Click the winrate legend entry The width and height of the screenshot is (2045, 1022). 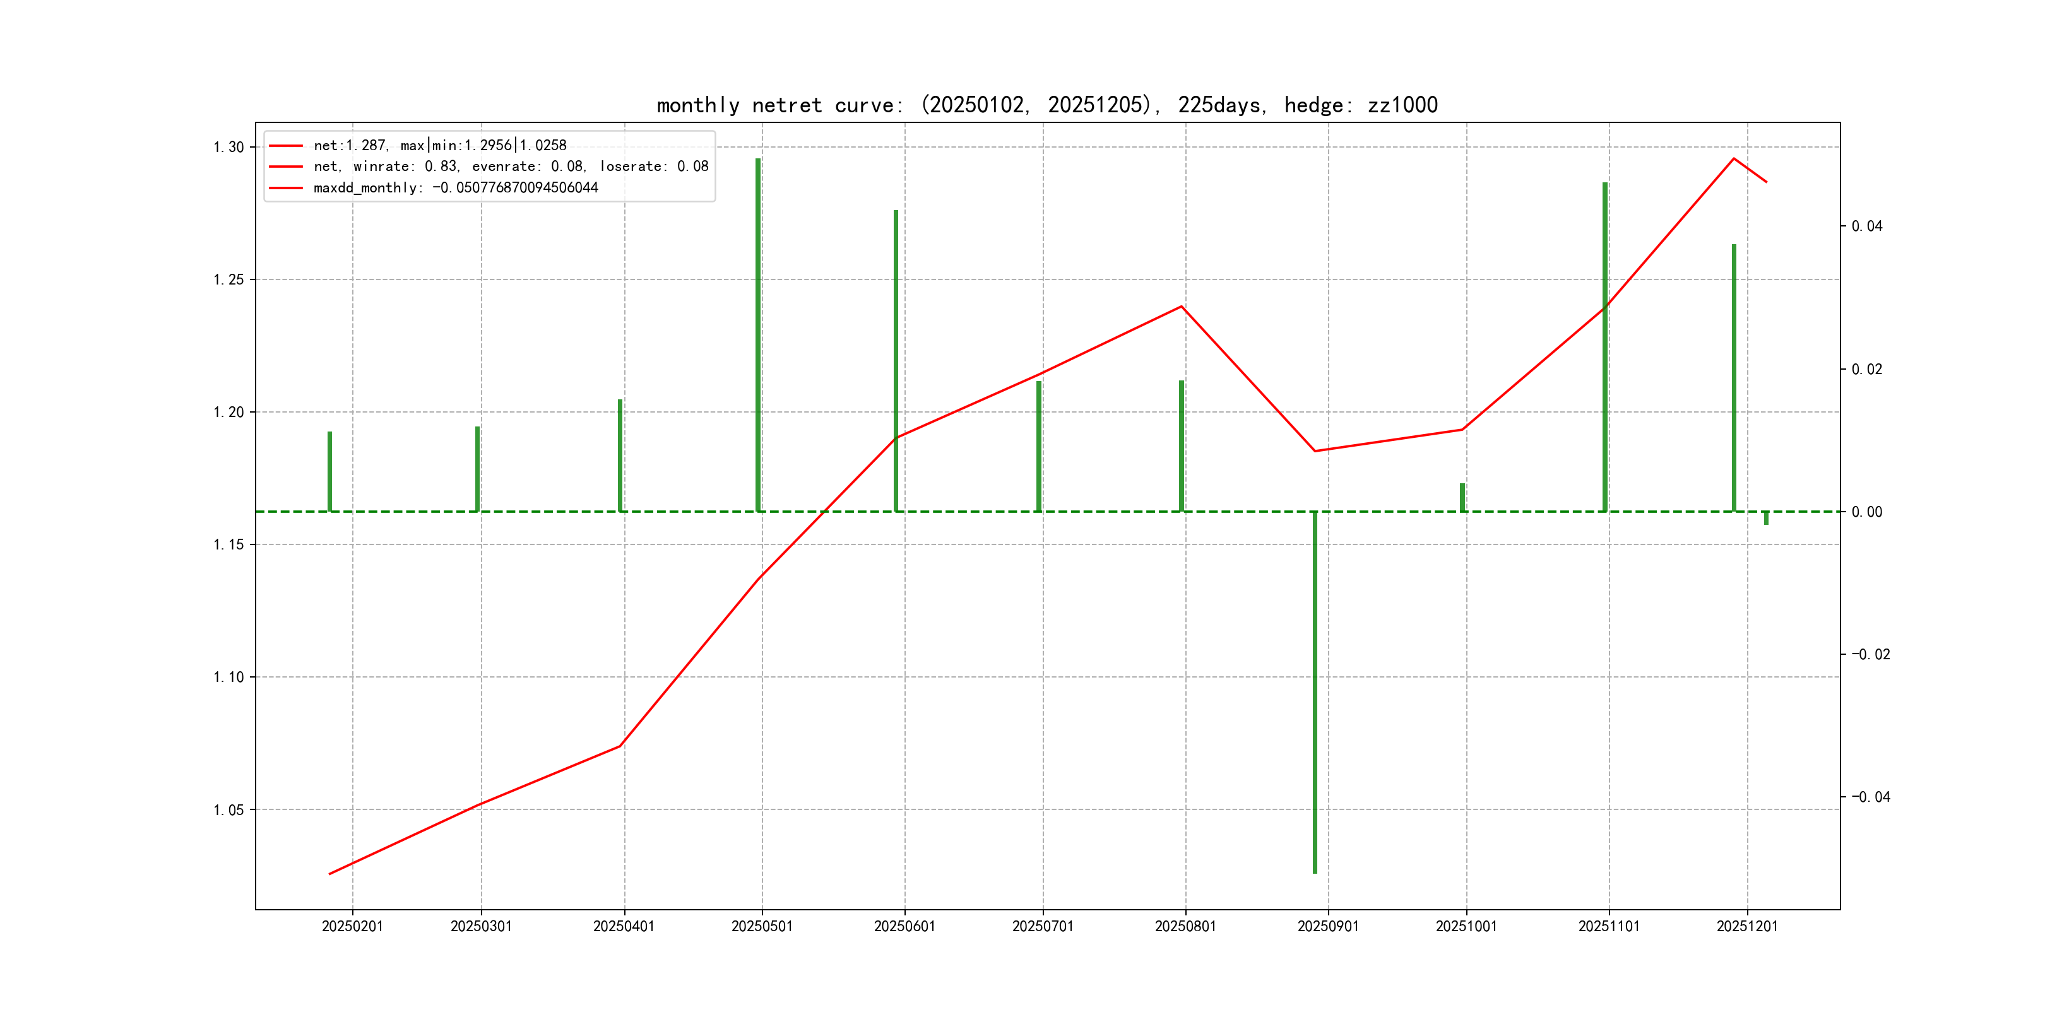point(511,167)
